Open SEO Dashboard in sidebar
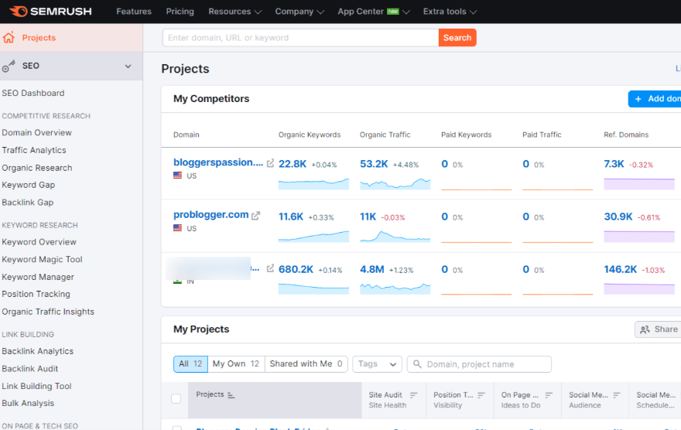 pos(33,93)
